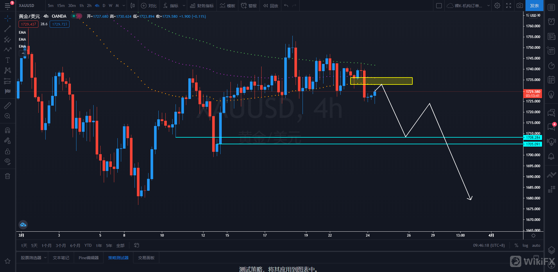Open the ideas lightbulb panel
558x272 pixels.
tap(551, 94)
